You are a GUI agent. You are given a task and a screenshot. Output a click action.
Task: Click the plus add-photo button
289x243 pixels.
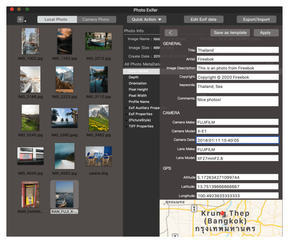click(20, 19)
